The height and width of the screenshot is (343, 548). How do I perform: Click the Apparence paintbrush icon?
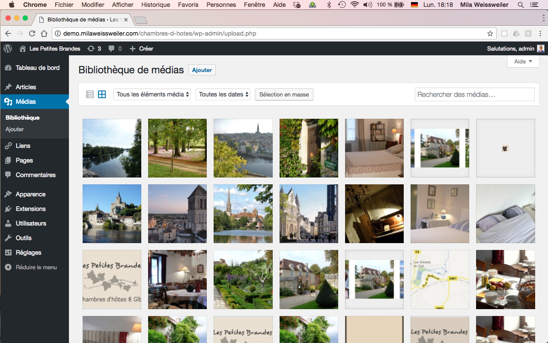click(8, 194)
